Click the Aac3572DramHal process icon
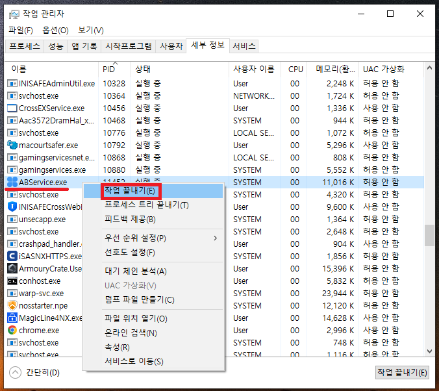This screenshot has height=391, width=439. pyautogui.click(x=12, y=120)
